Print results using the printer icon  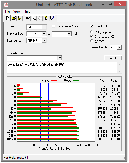[28, 18]
